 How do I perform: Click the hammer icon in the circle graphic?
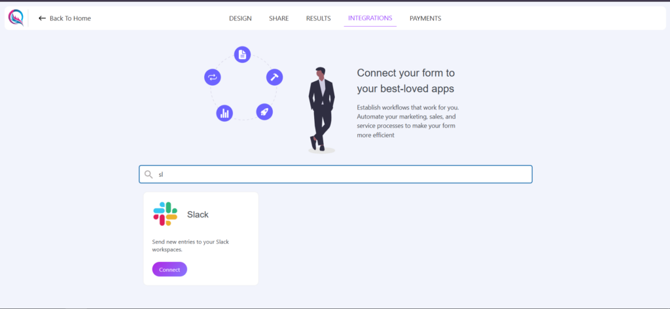pyautogui.click(x=274, y=77)
